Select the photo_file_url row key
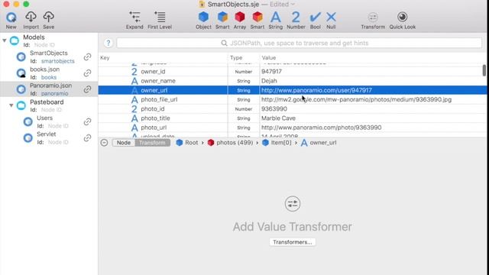Viewport: 489px width, 275px height. point(159,100)
